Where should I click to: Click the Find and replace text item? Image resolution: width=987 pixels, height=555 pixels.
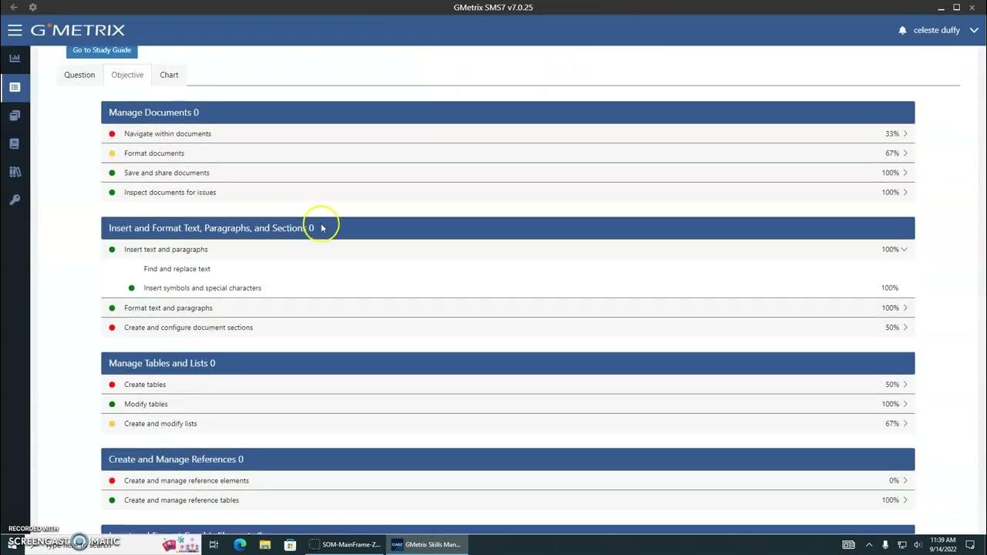[x=177, y=269]
